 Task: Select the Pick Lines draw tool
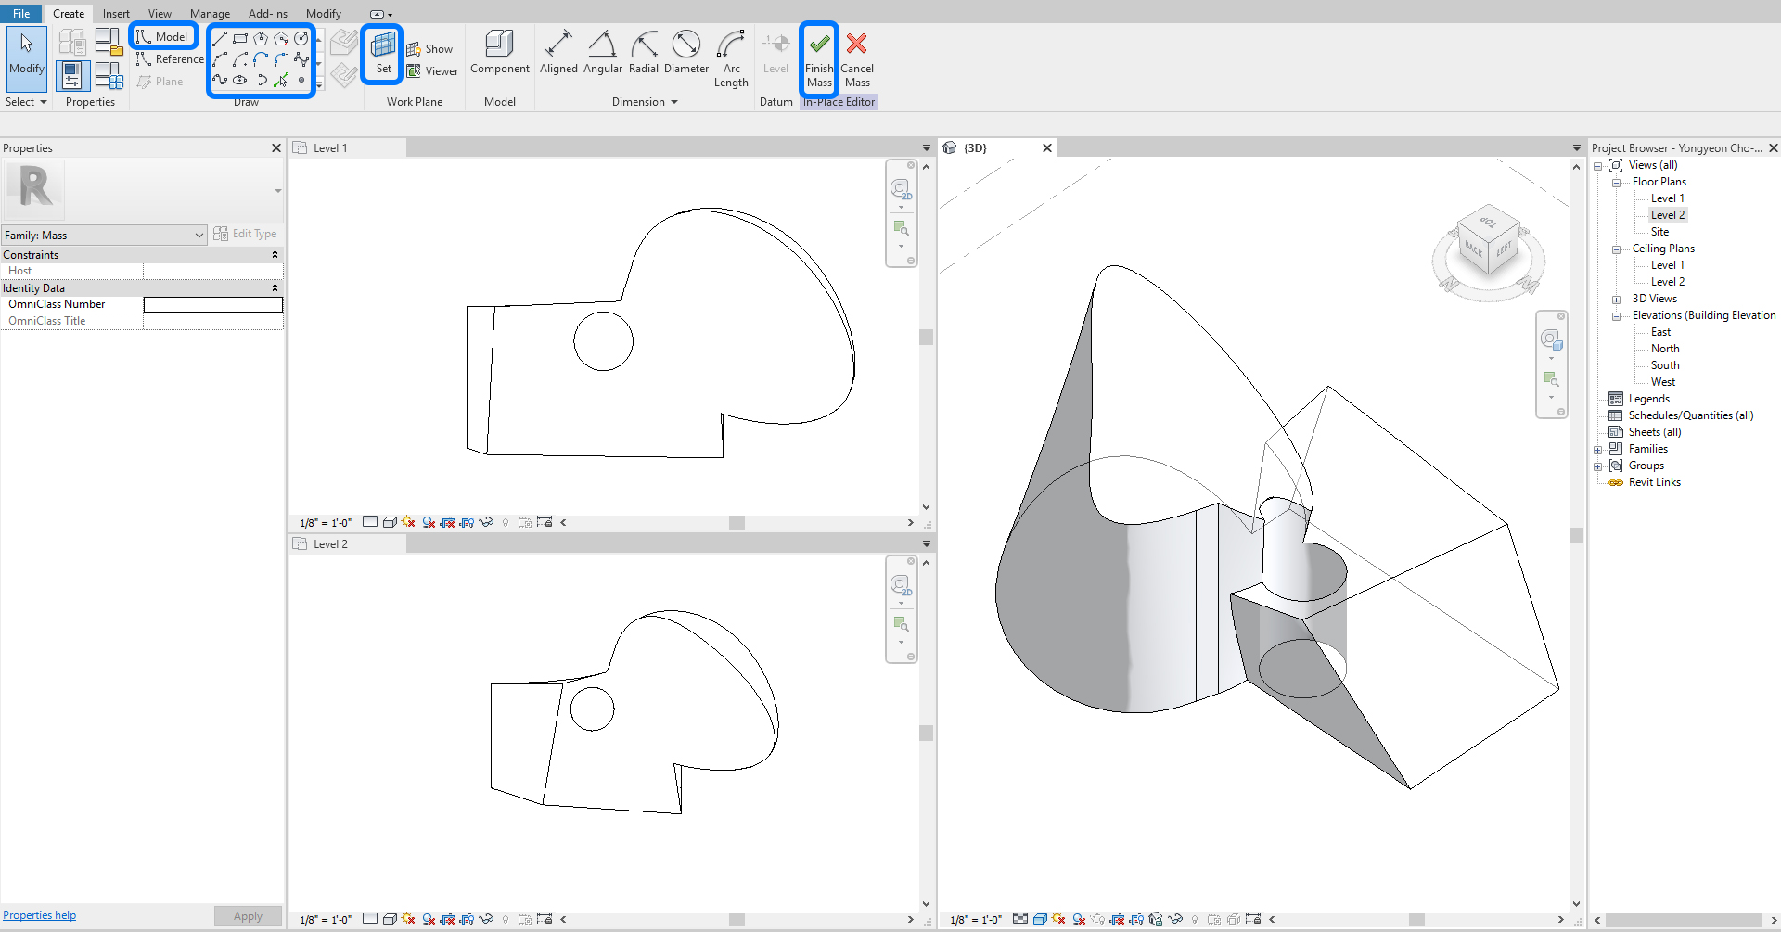coord(281,80)
